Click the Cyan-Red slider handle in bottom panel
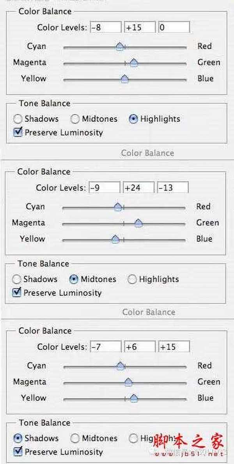This screenshot has height=464, width=234. pyautogui.click(x=121, y=366)
